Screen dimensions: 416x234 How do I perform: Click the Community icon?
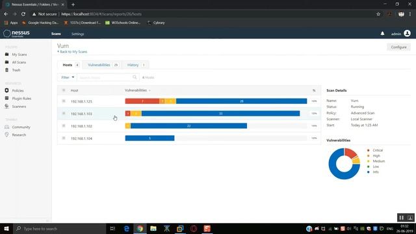click(7, 127)
